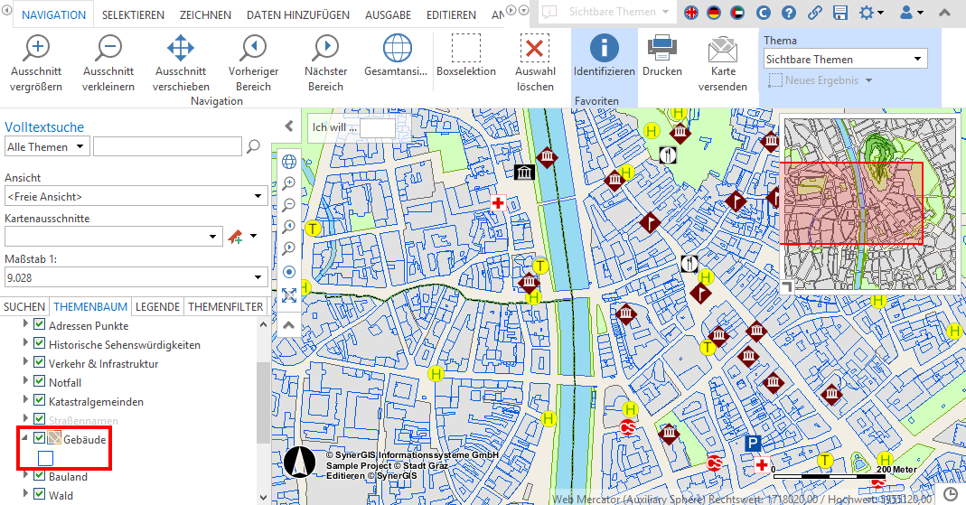The image size is (966, 505).
Task: Go to Vorheriger Bereich in ribbon
Action: pyautogui.click(x=253, y=63)
